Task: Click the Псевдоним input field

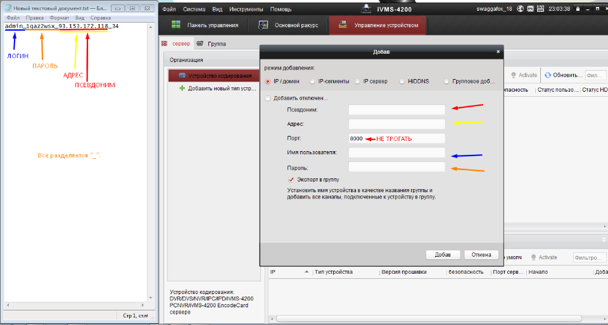Action: click(x=396, y=110)
